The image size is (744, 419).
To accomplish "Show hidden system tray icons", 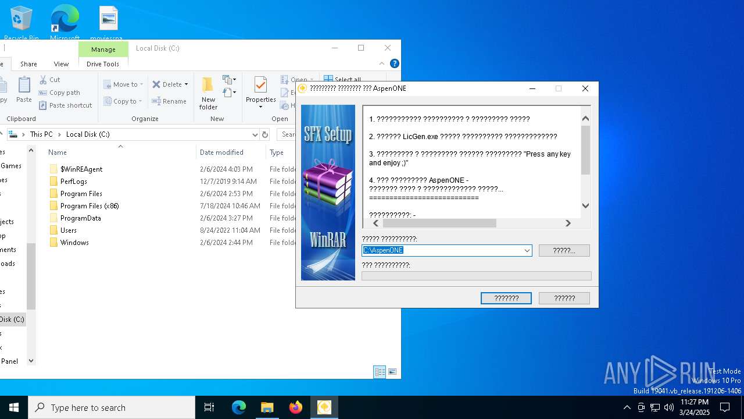I will [x=627, y=407].
